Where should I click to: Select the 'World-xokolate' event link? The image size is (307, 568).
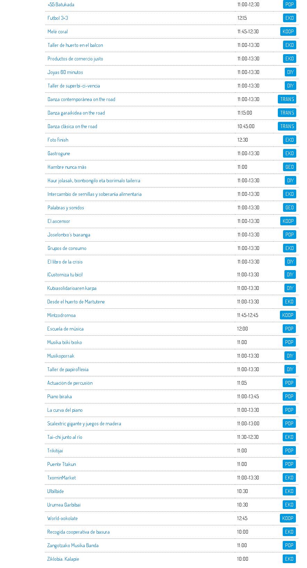coord(63,518)
